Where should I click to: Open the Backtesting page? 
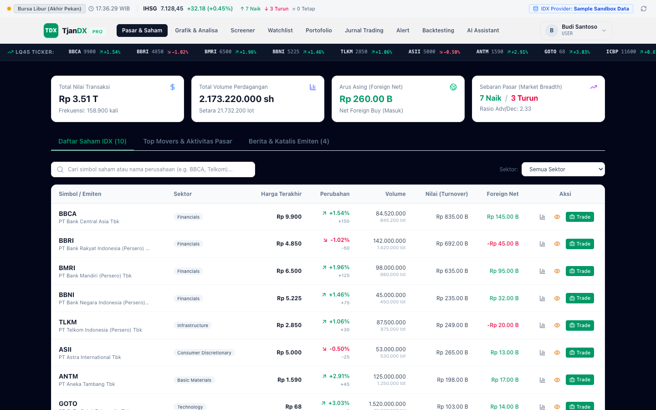(x=438, y=31)
